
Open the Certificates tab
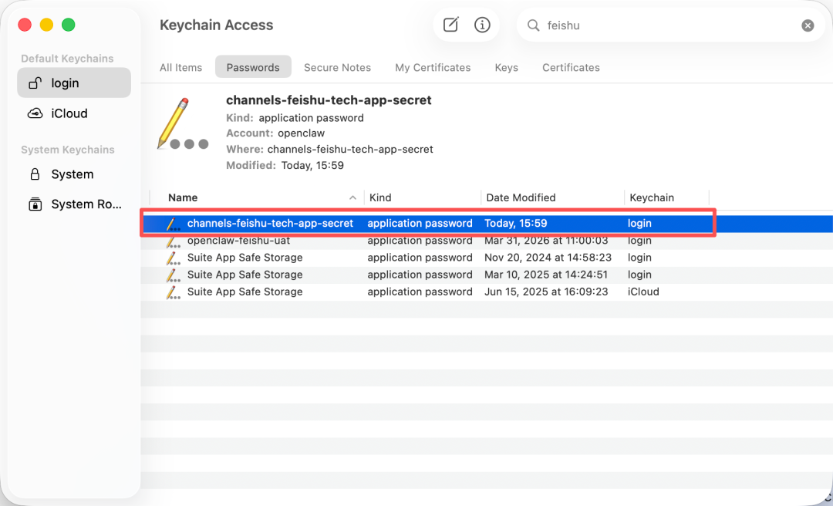pos(571,67)
